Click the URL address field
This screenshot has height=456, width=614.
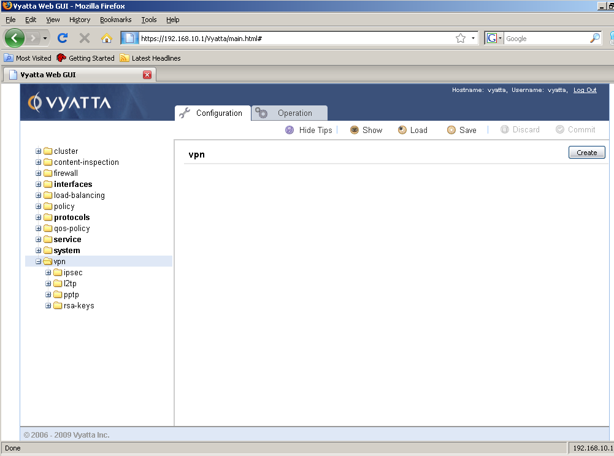pos(294,38)
